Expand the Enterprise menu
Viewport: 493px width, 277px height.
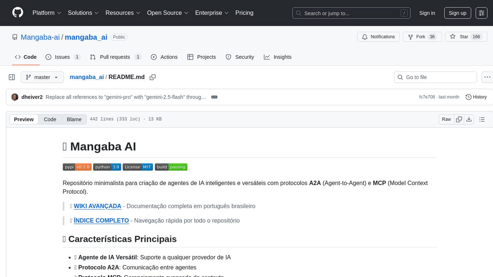(x=212, y=13)
